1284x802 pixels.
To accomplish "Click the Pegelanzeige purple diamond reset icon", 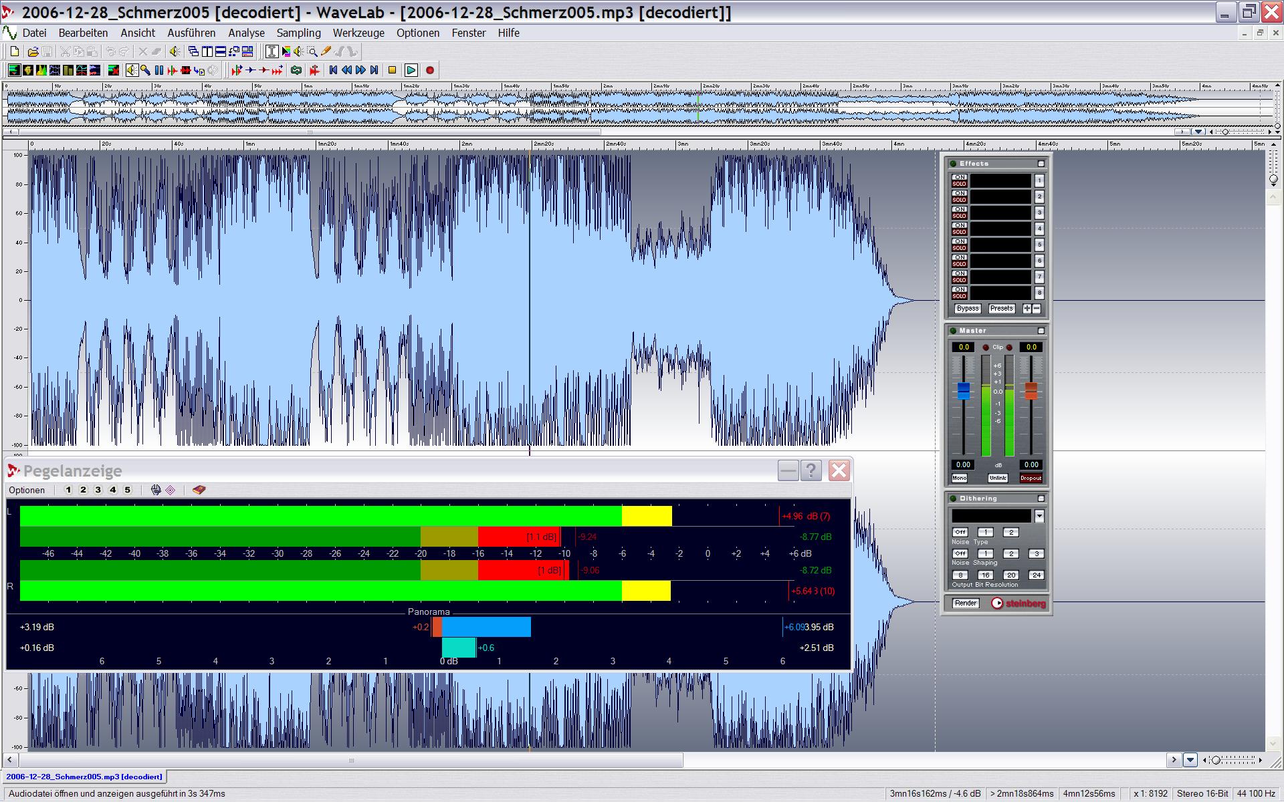I will (171, 490).
